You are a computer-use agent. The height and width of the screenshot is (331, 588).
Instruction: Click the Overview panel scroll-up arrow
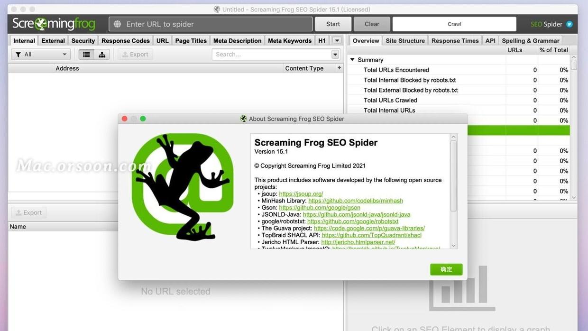tap(574, 57)
